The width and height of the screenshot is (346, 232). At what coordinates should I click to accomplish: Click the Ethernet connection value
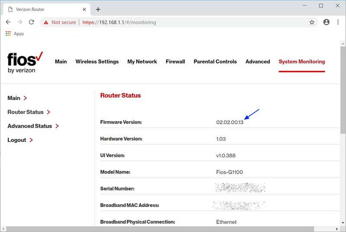pos(226,222)
